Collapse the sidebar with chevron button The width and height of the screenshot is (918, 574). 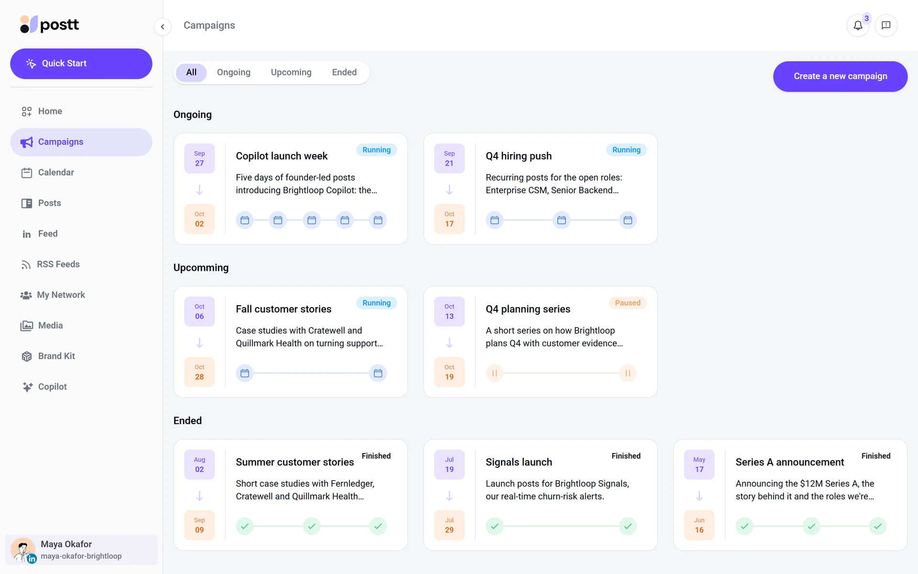point(163,27)
